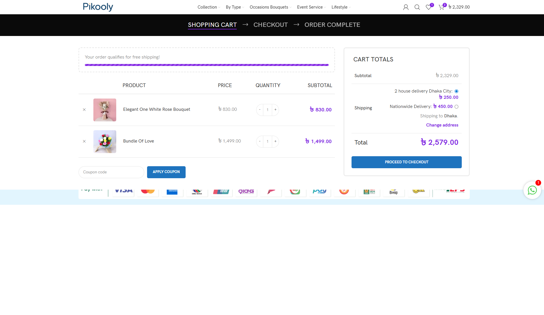Click quantity field for Bundle Of Love

(x=268, y=141)
